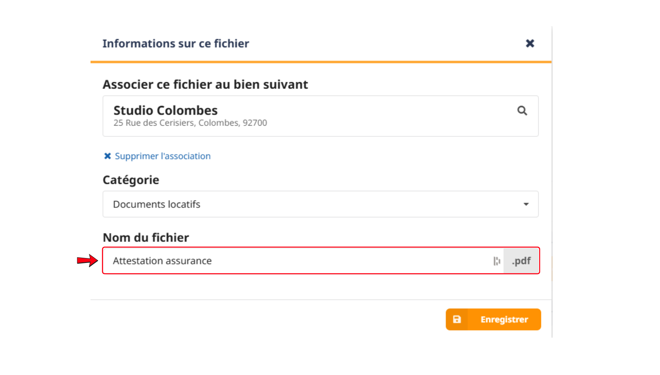The height and width of the screenshot is (375, 660).
Task: Save changes with the Enregistrer button
Action: coord(493,319)
